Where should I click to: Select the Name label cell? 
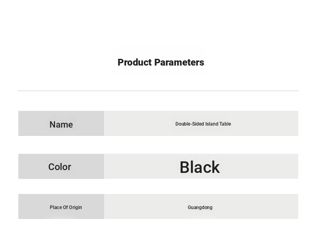point(61,123)
